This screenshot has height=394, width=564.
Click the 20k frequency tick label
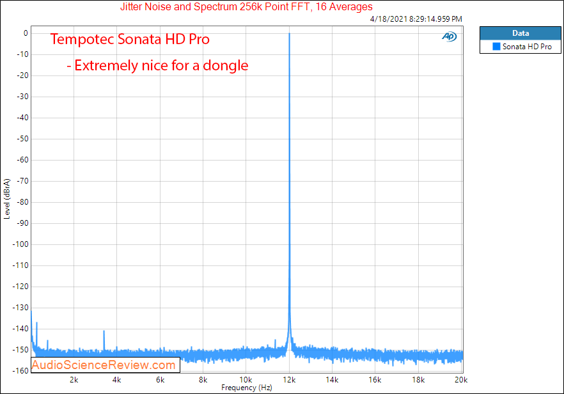[x=461, y=379]
